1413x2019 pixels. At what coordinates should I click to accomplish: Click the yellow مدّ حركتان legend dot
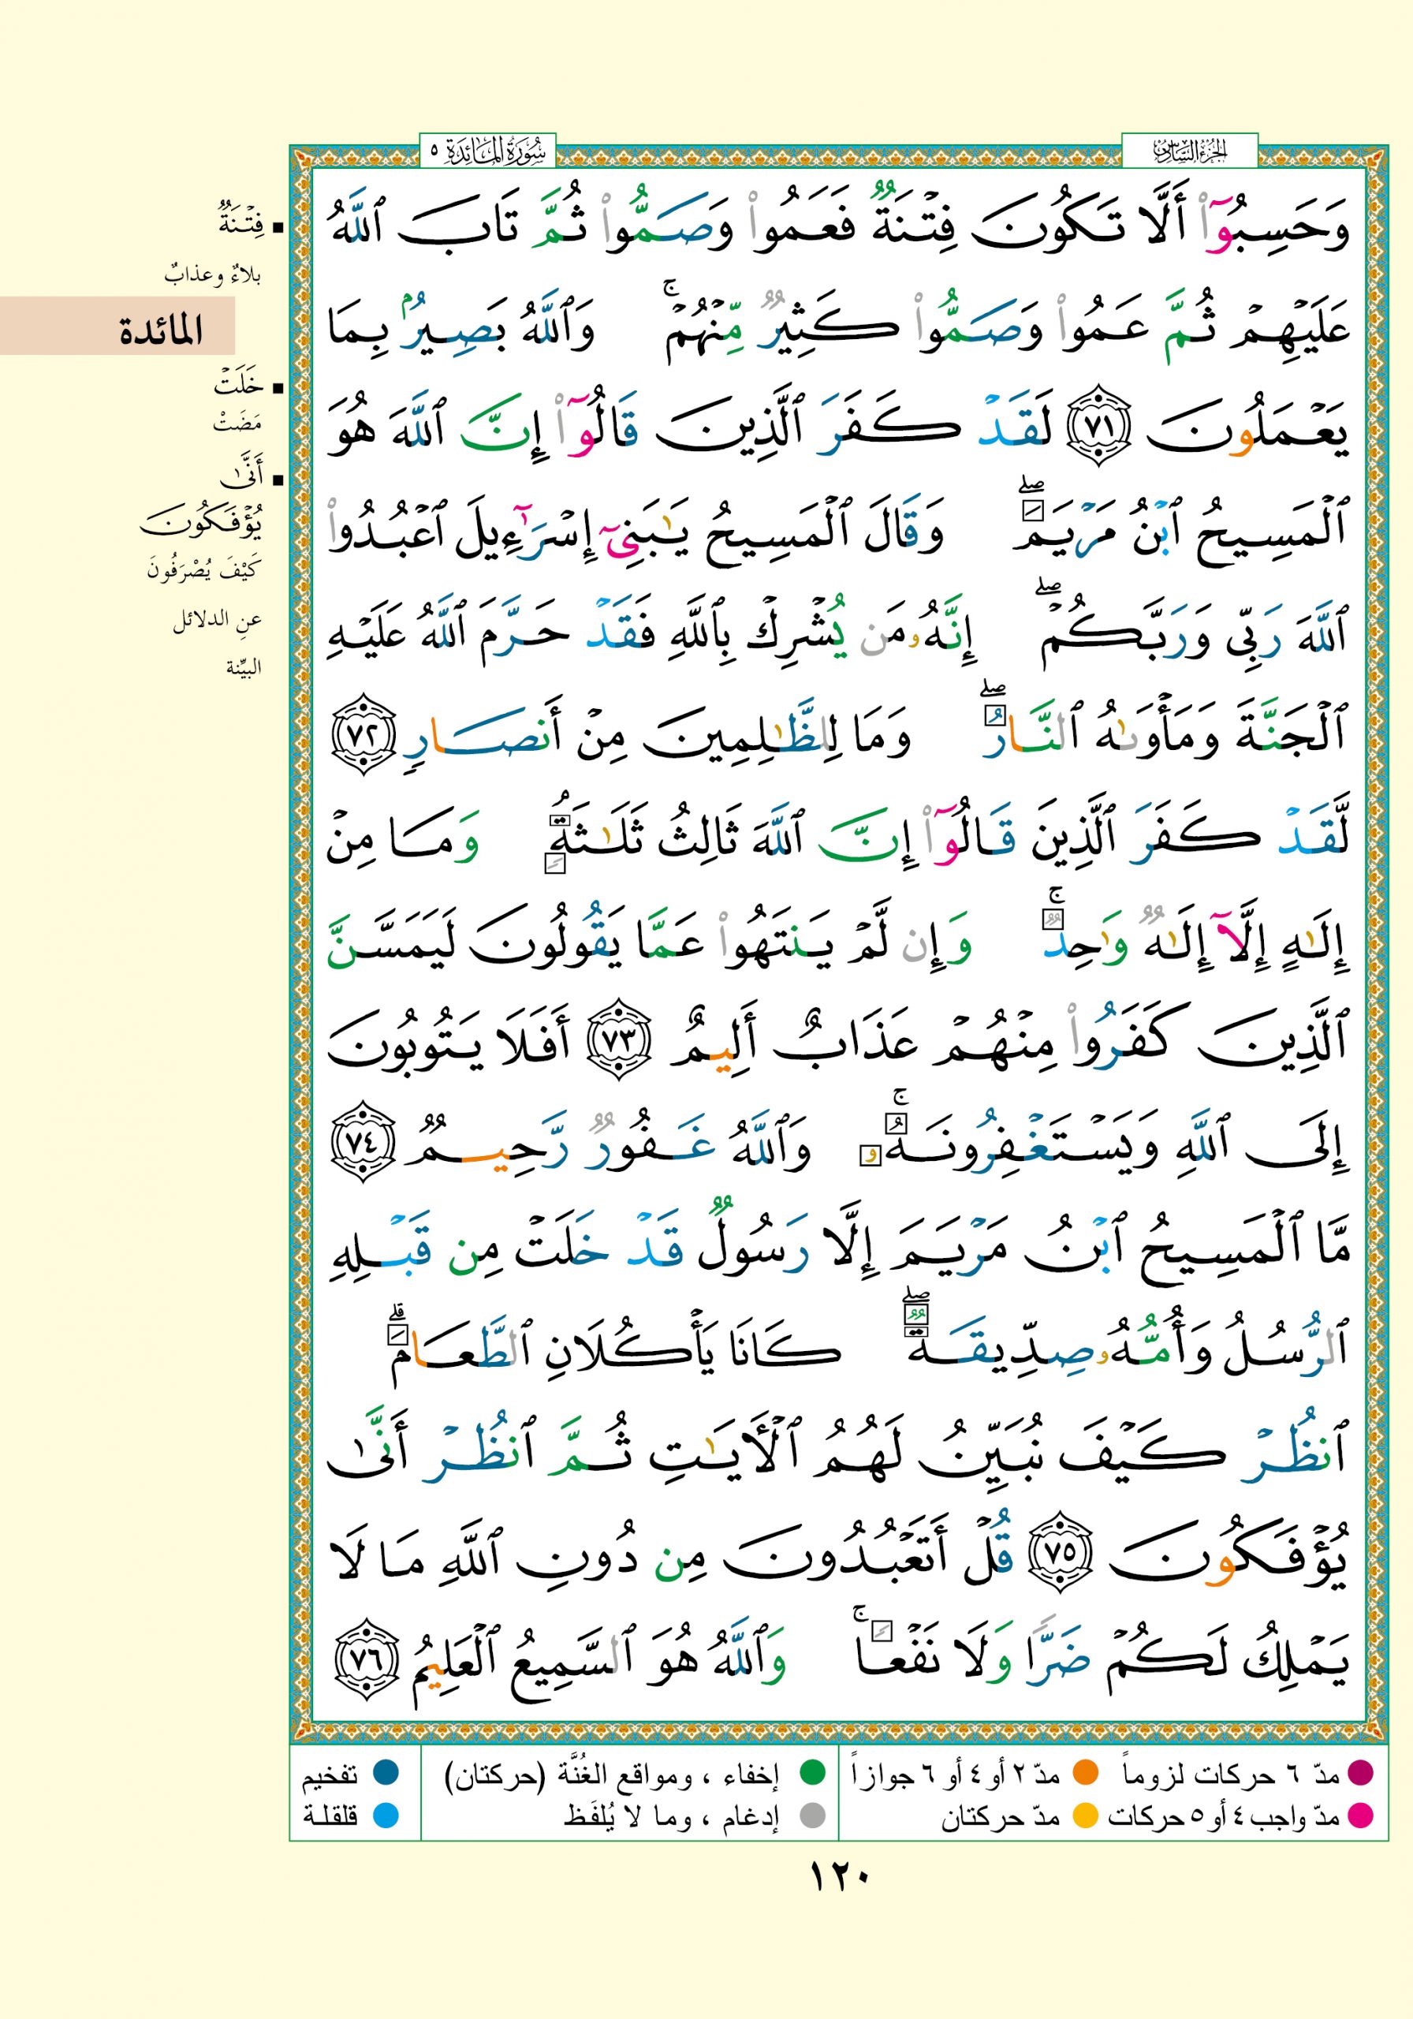[1085, 1815]
